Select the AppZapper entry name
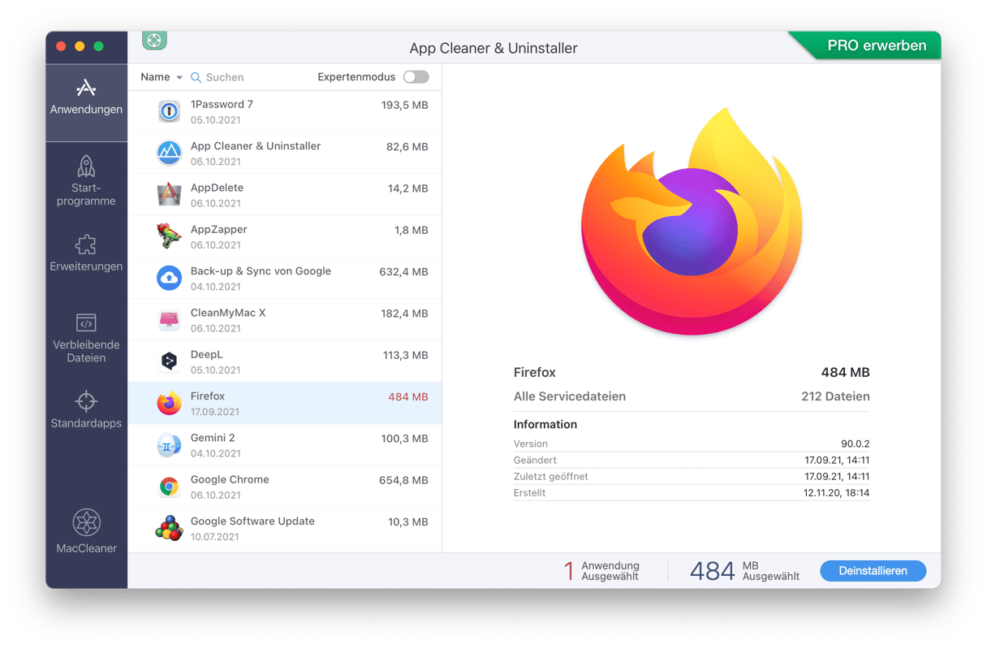This screenshot has height=649, width=987. click(x=218, y=230)
